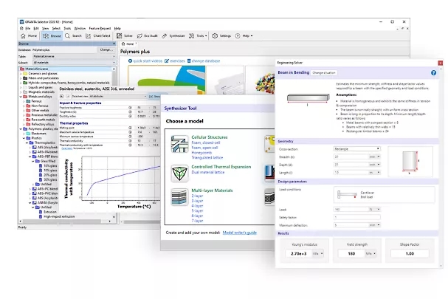Select the Ferrous folder

(x=36, y=101)
